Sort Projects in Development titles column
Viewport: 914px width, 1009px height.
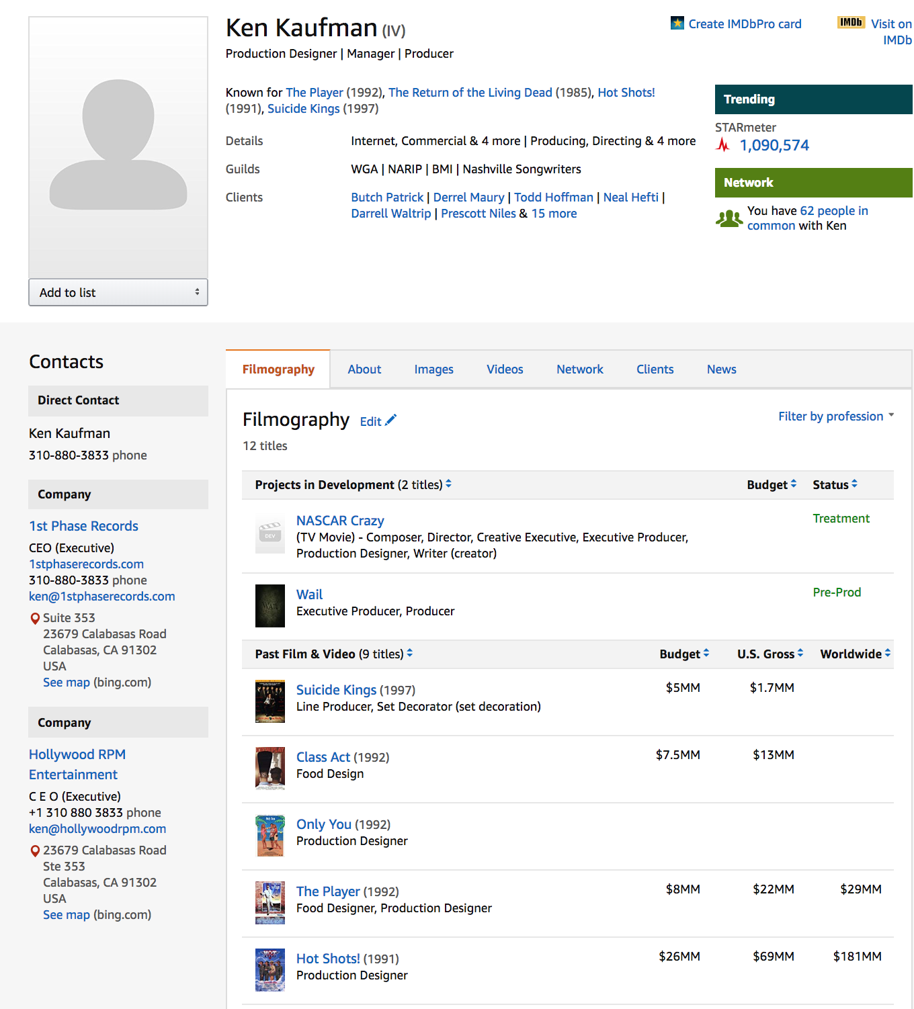pos(354,484)
